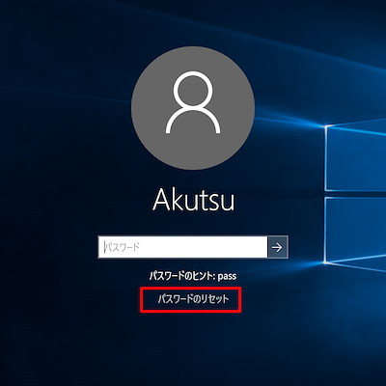
Task: Place the cursor at the password box's left edge
Action: [x=100, y=247]
